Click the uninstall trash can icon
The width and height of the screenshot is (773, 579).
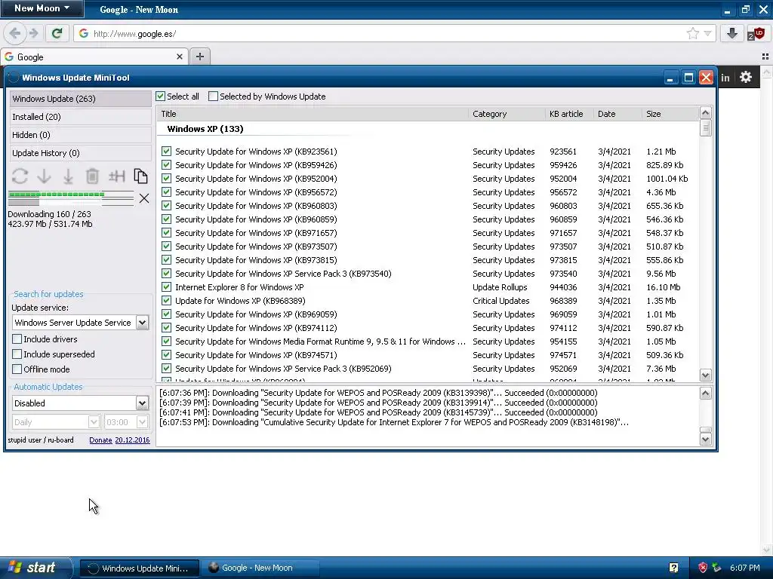pos(92,176)
